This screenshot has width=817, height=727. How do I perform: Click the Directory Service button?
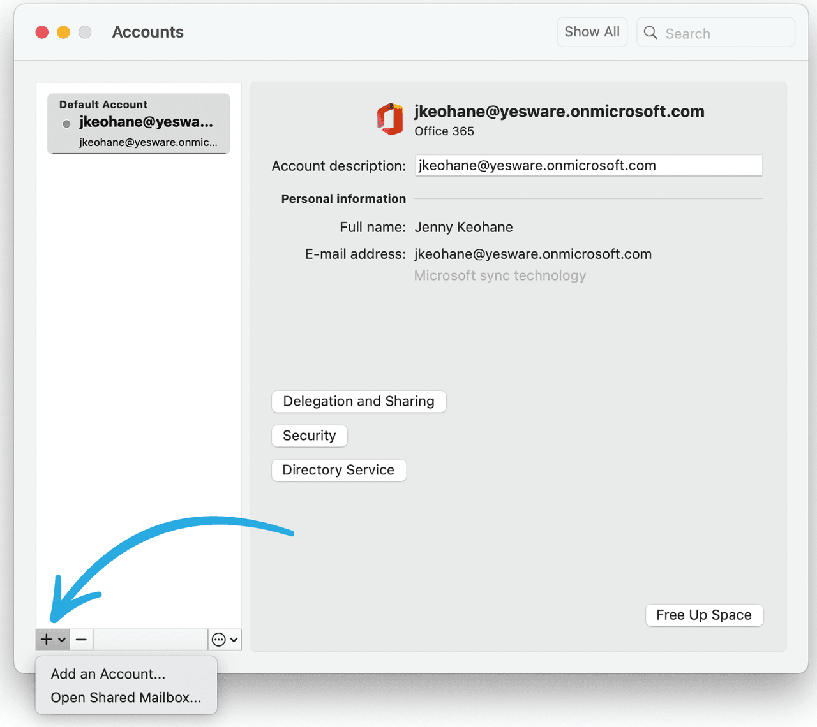[x=339, y=470]
